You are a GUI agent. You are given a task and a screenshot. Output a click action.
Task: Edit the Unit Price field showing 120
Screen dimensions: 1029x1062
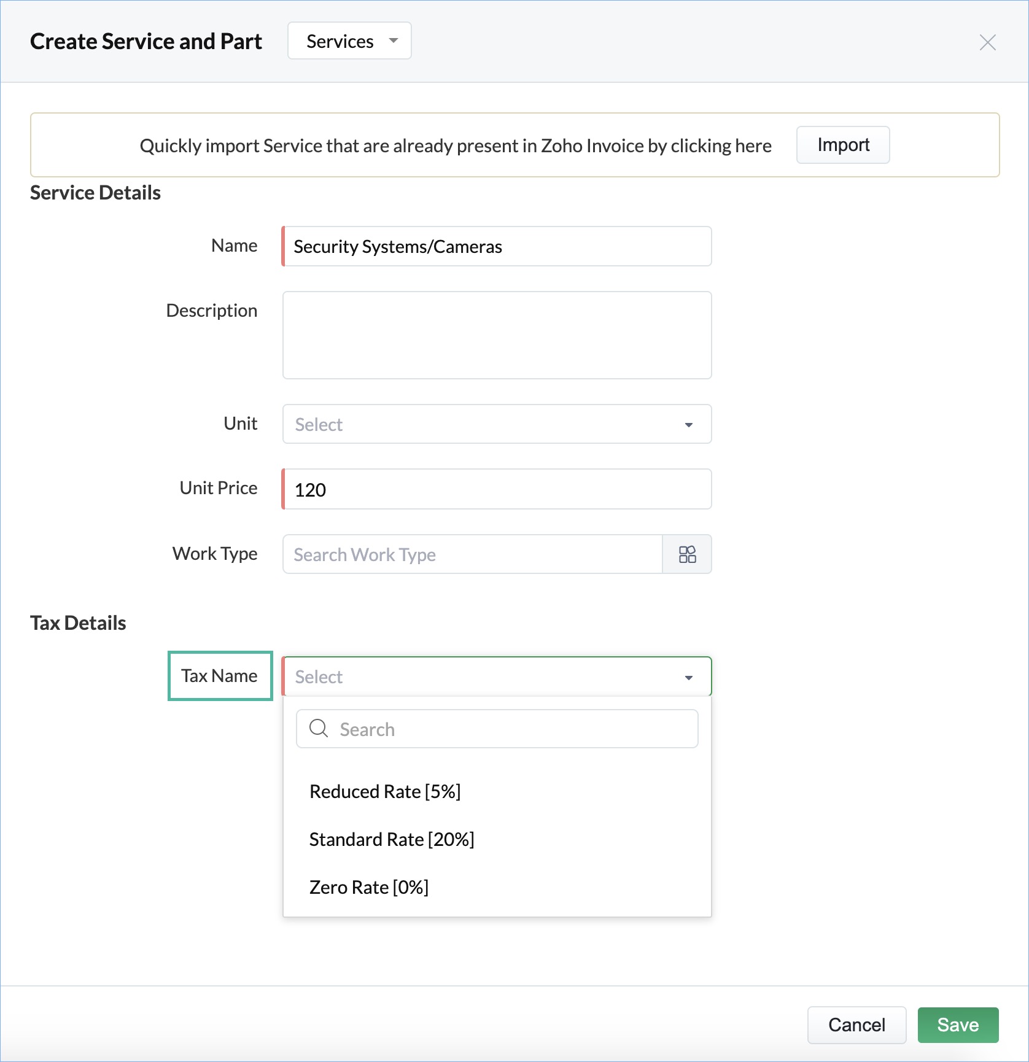(497, 489)
